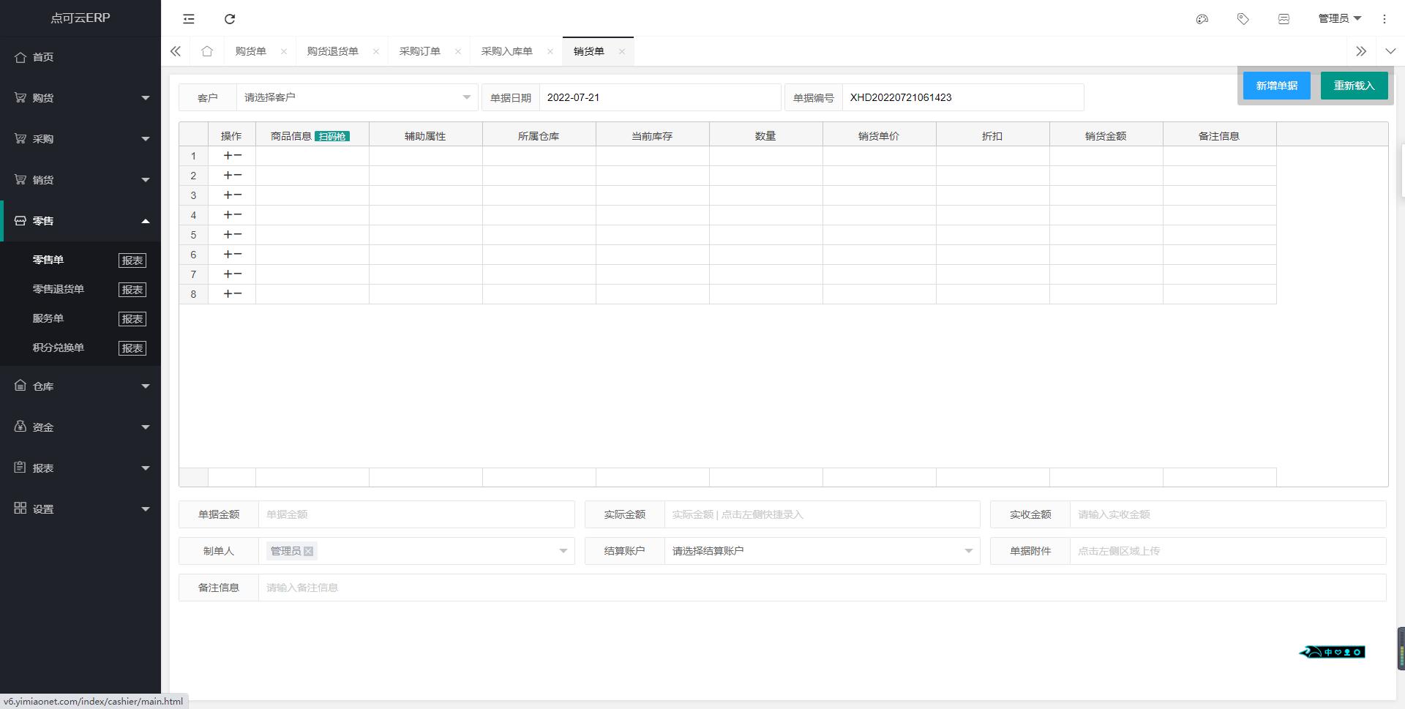Open the message icon near 管理员
Viewport: 1405px width, 709px height.
pos(1284,19)
